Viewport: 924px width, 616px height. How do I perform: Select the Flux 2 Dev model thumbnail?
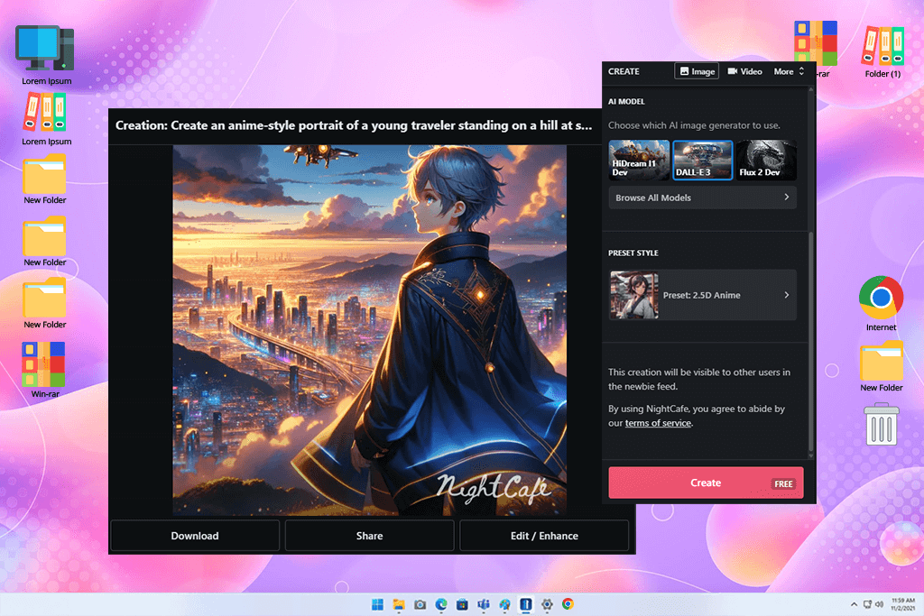[x=766, y=160]
